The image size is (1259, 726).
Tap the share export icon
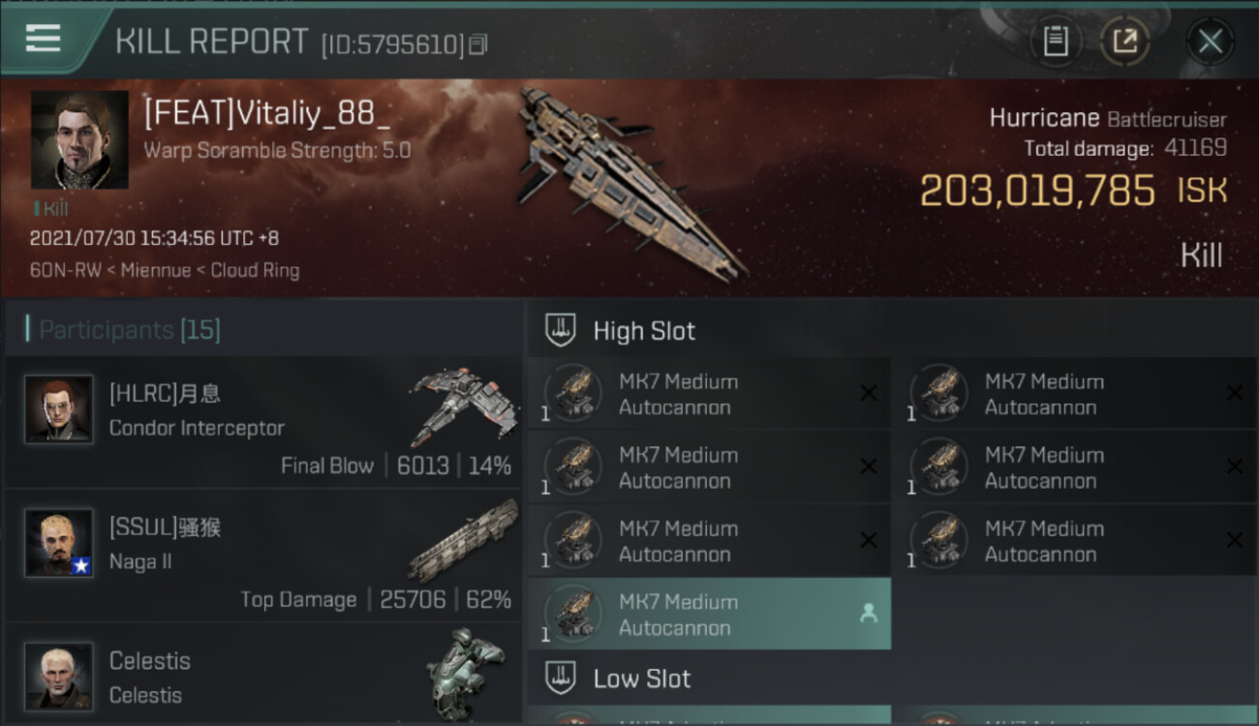pos(1124,42)
